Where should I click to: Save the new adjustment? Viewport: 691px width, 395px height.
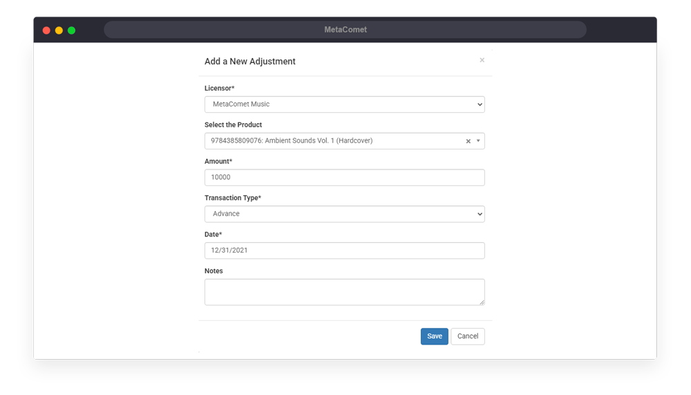pyautogui.click(x=434, y=336)
